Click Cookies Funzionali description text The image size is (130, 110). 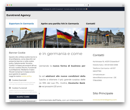23,91
